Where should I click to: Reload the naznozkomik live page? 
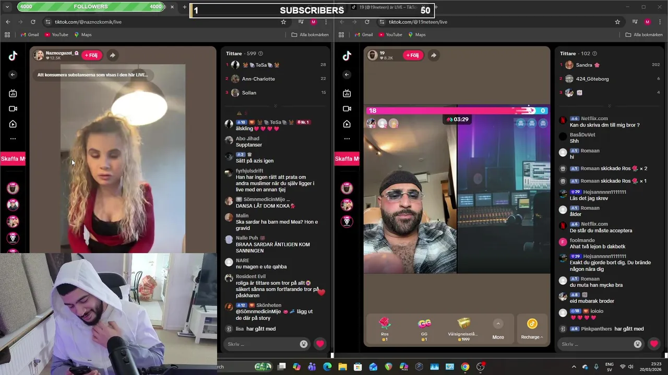point(33,22)
